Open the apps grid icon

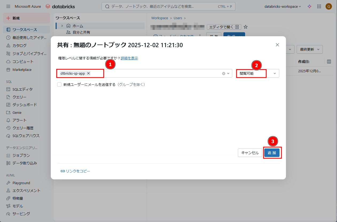[x=319, y=6]
